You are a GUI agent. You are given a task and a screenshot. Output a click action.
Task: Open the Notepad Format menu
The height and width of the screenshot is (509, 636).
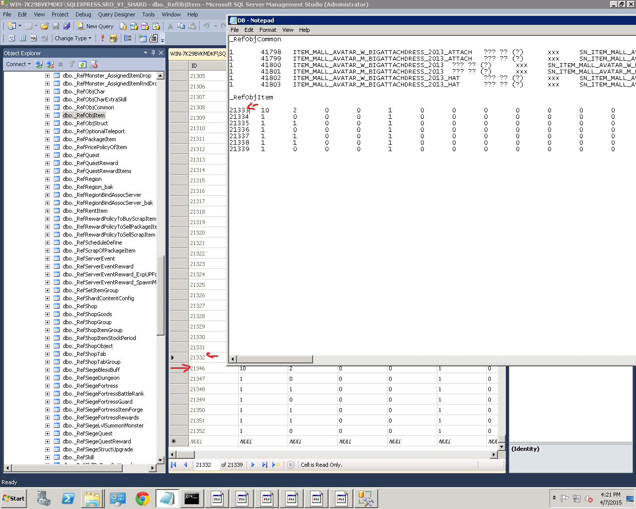[x=268, y=30]
